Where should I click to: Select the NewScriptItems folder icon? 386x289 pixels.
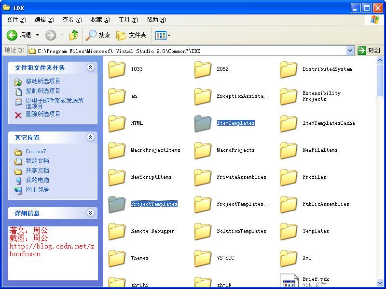pos(117,177)
